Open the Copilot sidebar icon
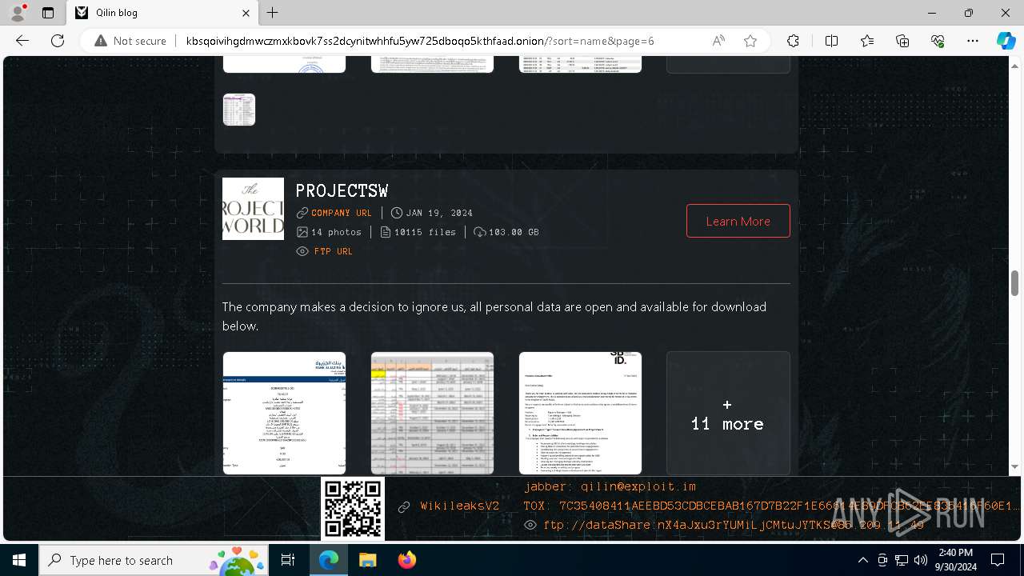The width and height of the screenshot is (1024, 576). coord(1006,41)
